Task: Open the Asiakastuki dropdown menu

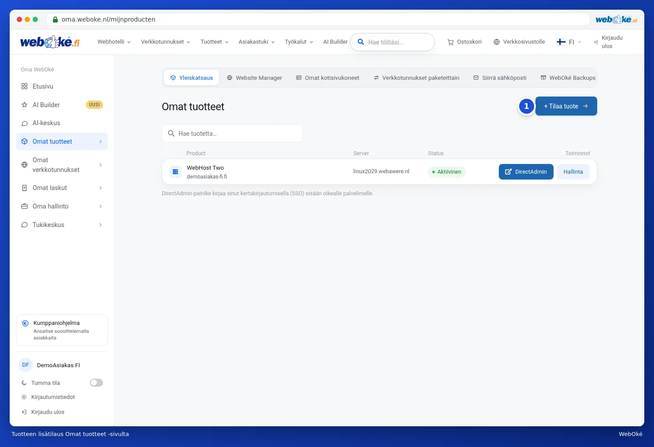Action: pos(257,42)
